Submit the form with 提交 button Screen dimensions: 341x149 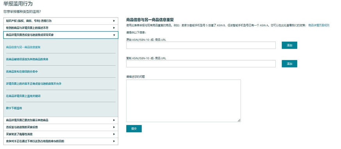pyautogui.click(x=134, y=129)
